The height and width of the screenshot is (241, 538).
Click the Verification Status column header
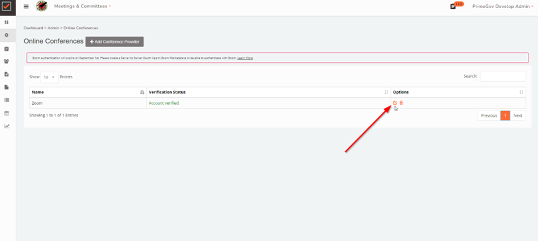(268, 93)
